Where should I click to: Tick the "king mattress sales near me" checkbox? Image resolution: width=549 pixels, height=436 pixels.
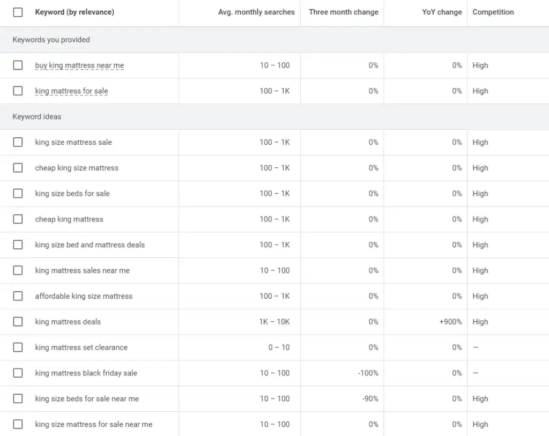(18, 270)
